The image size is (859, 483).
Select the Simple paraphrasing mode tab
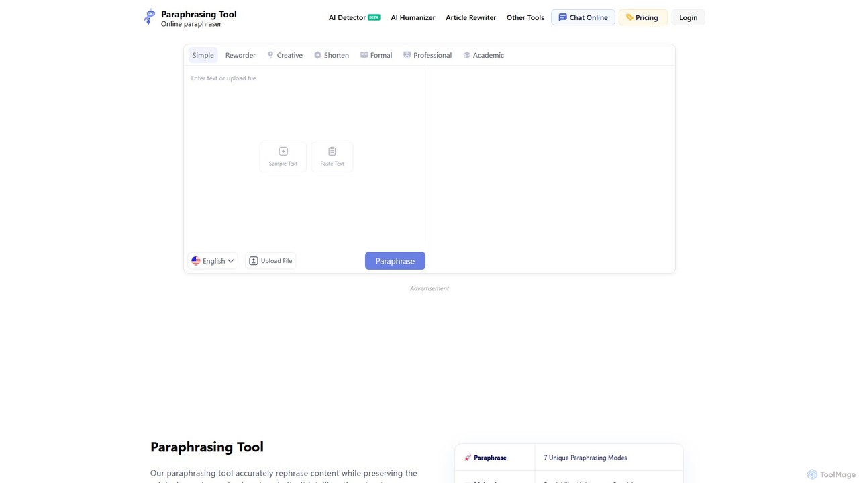(x=203, y=55)
